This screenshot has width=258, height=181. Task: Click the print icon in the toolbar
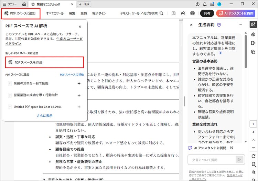click(193, 13)
